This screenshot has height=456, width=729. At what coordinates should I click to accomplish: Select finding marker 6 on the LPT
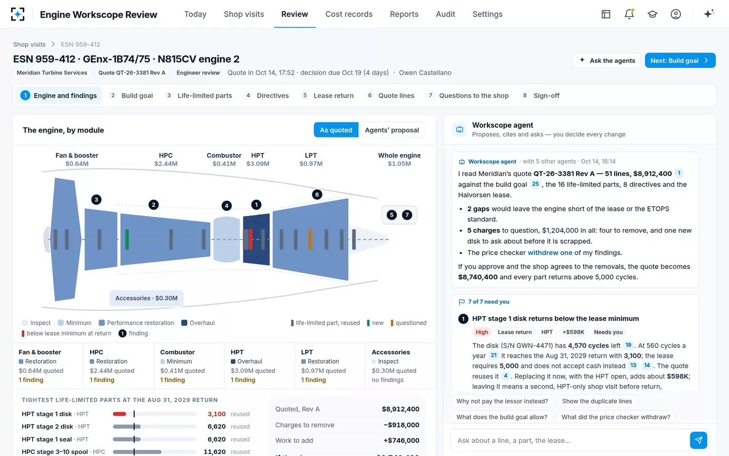[317, 195]
